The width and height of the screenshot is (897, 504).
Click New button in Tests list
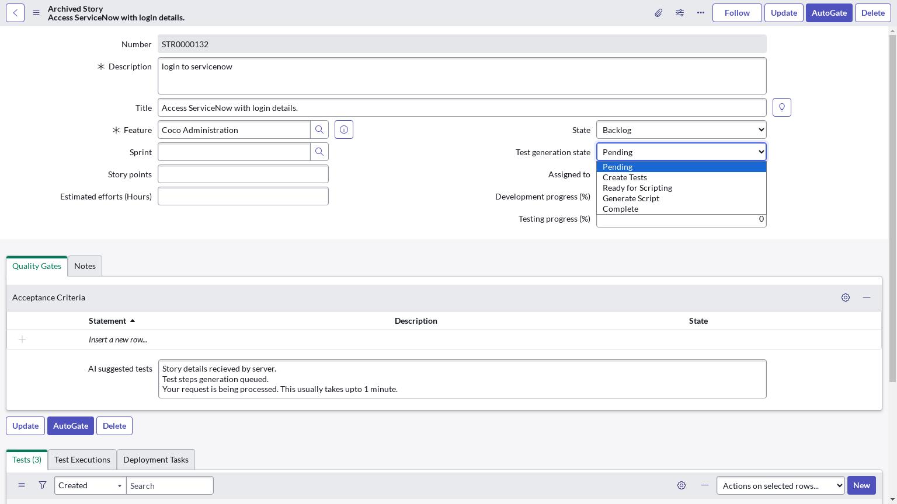click(861, 485)
